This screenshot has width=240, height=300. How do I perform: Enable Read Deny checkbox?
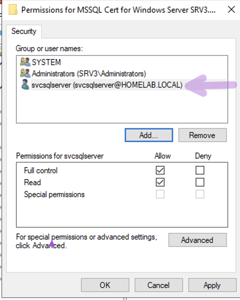click(200, 182)
